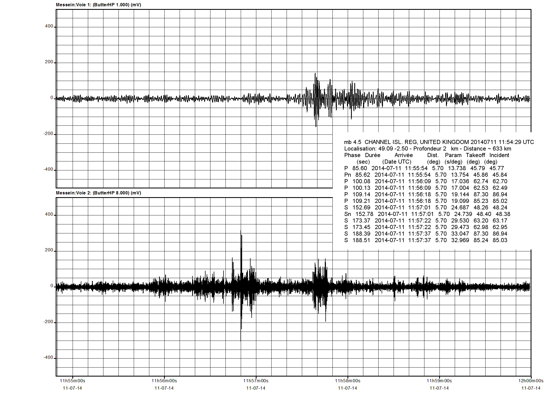The width and height of the screenshot is (559, 418).
Task: Click the mb 4.5 CHANNEL ISL. event header
Action: pos(439,142)
